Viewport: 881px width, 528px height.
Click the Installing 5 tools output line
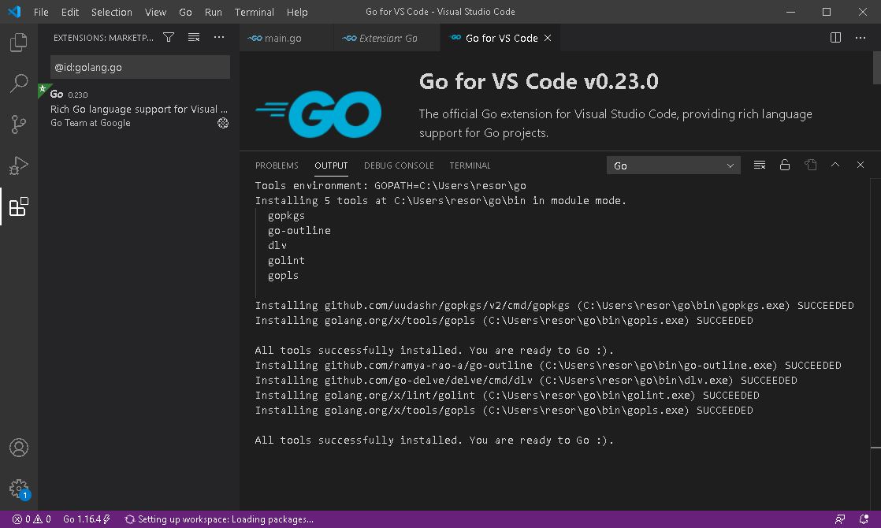click(x=440, y=200)
